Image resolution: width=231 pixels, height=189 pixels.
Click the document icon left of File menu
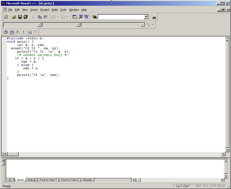[x=5, y=9]
